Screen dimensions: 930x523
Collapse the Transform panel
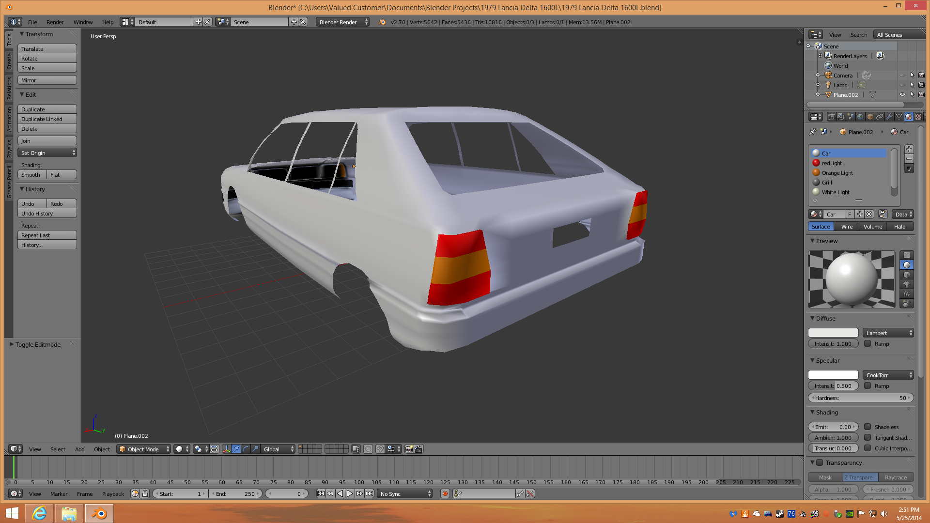coord(22,34)
